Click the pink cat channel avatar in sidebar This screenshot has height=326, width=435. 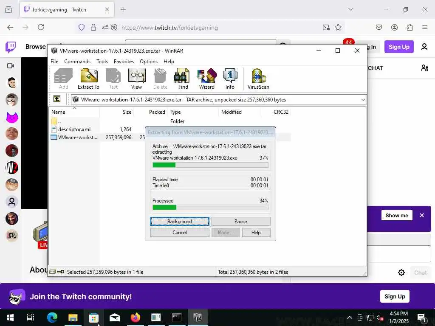pos(12,117)
